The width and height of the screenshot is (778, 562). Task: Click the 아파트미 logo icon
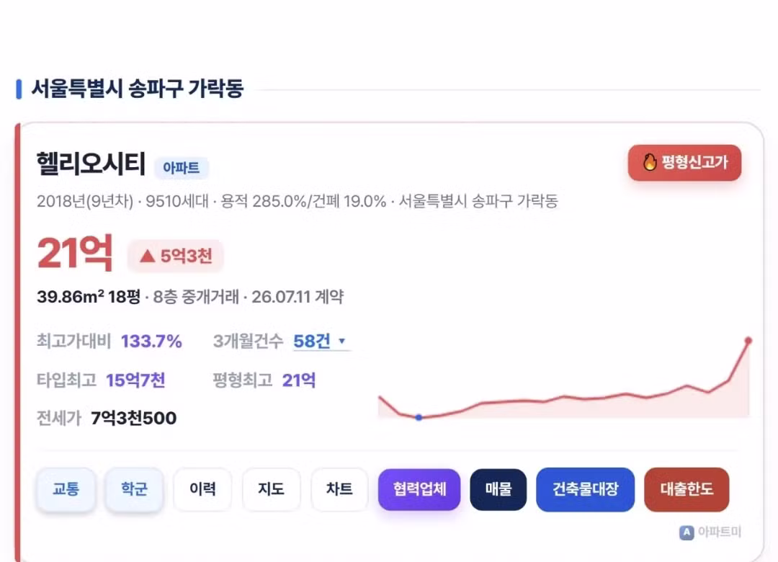tap(687, 532)
